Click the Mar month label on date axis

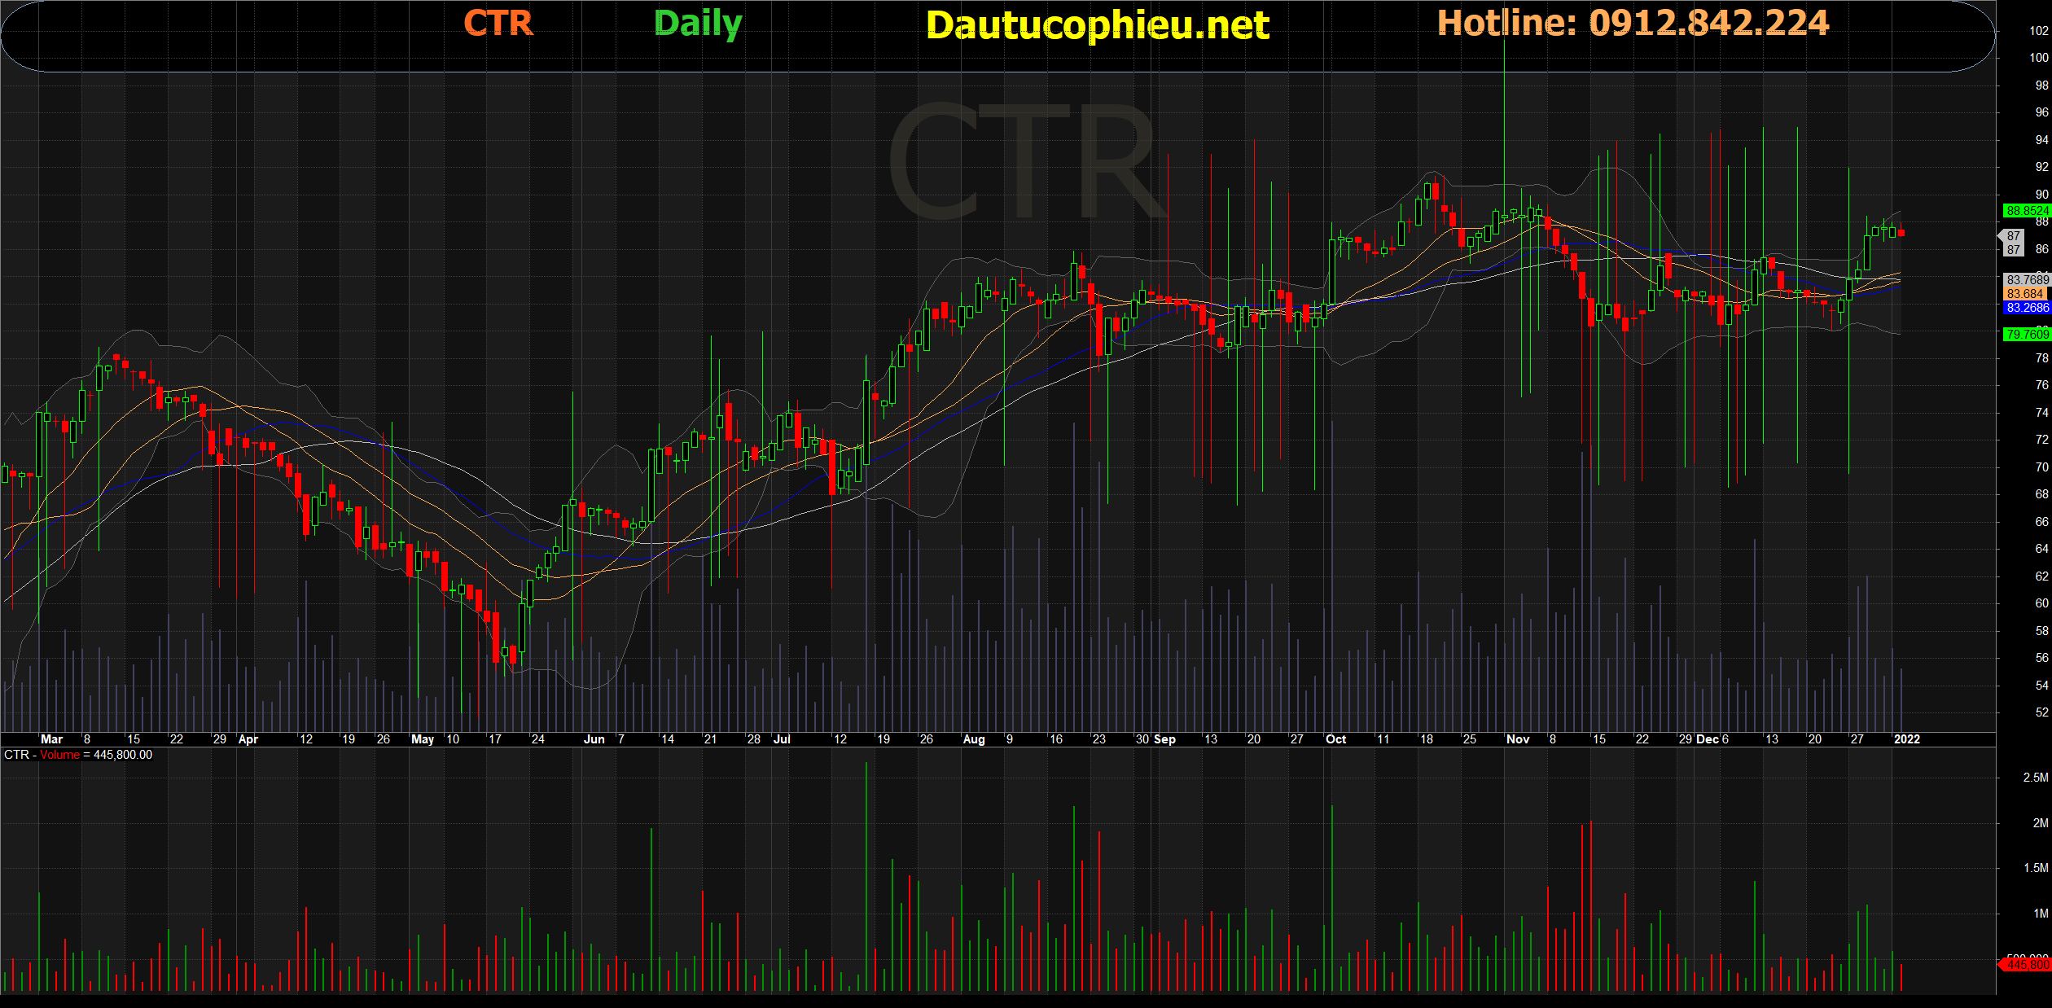51,739
